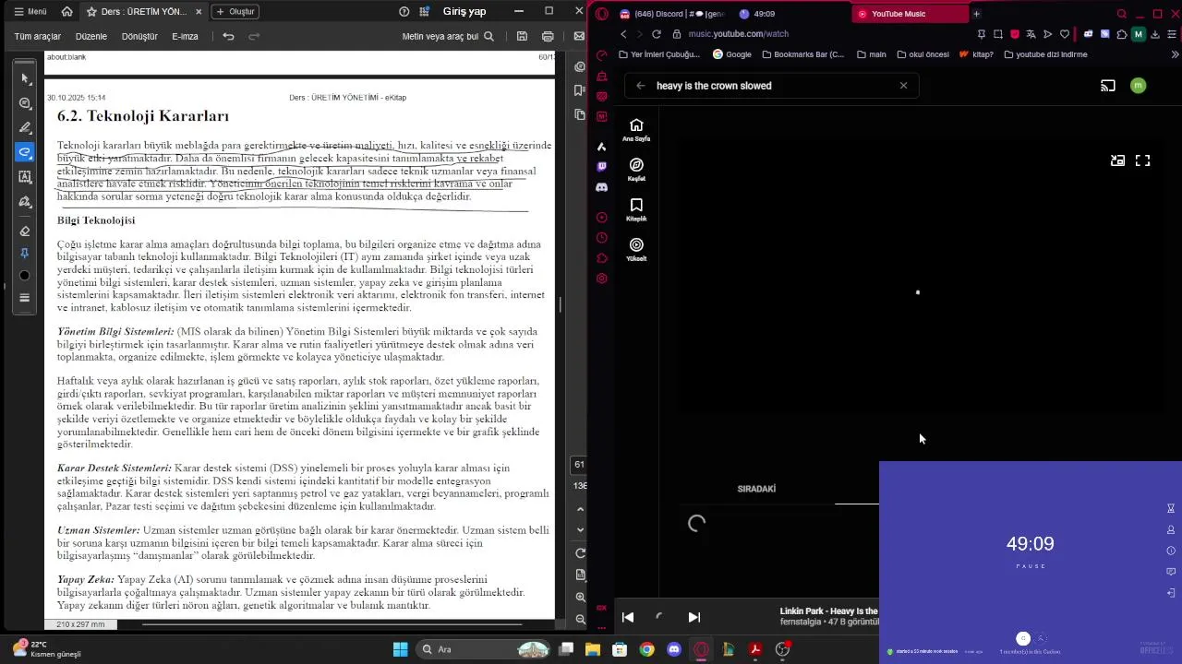Image resolution: width=1182 pixels, height=664 pixels.
Task: Print the document with the printer icon
Action: [548, 37]
